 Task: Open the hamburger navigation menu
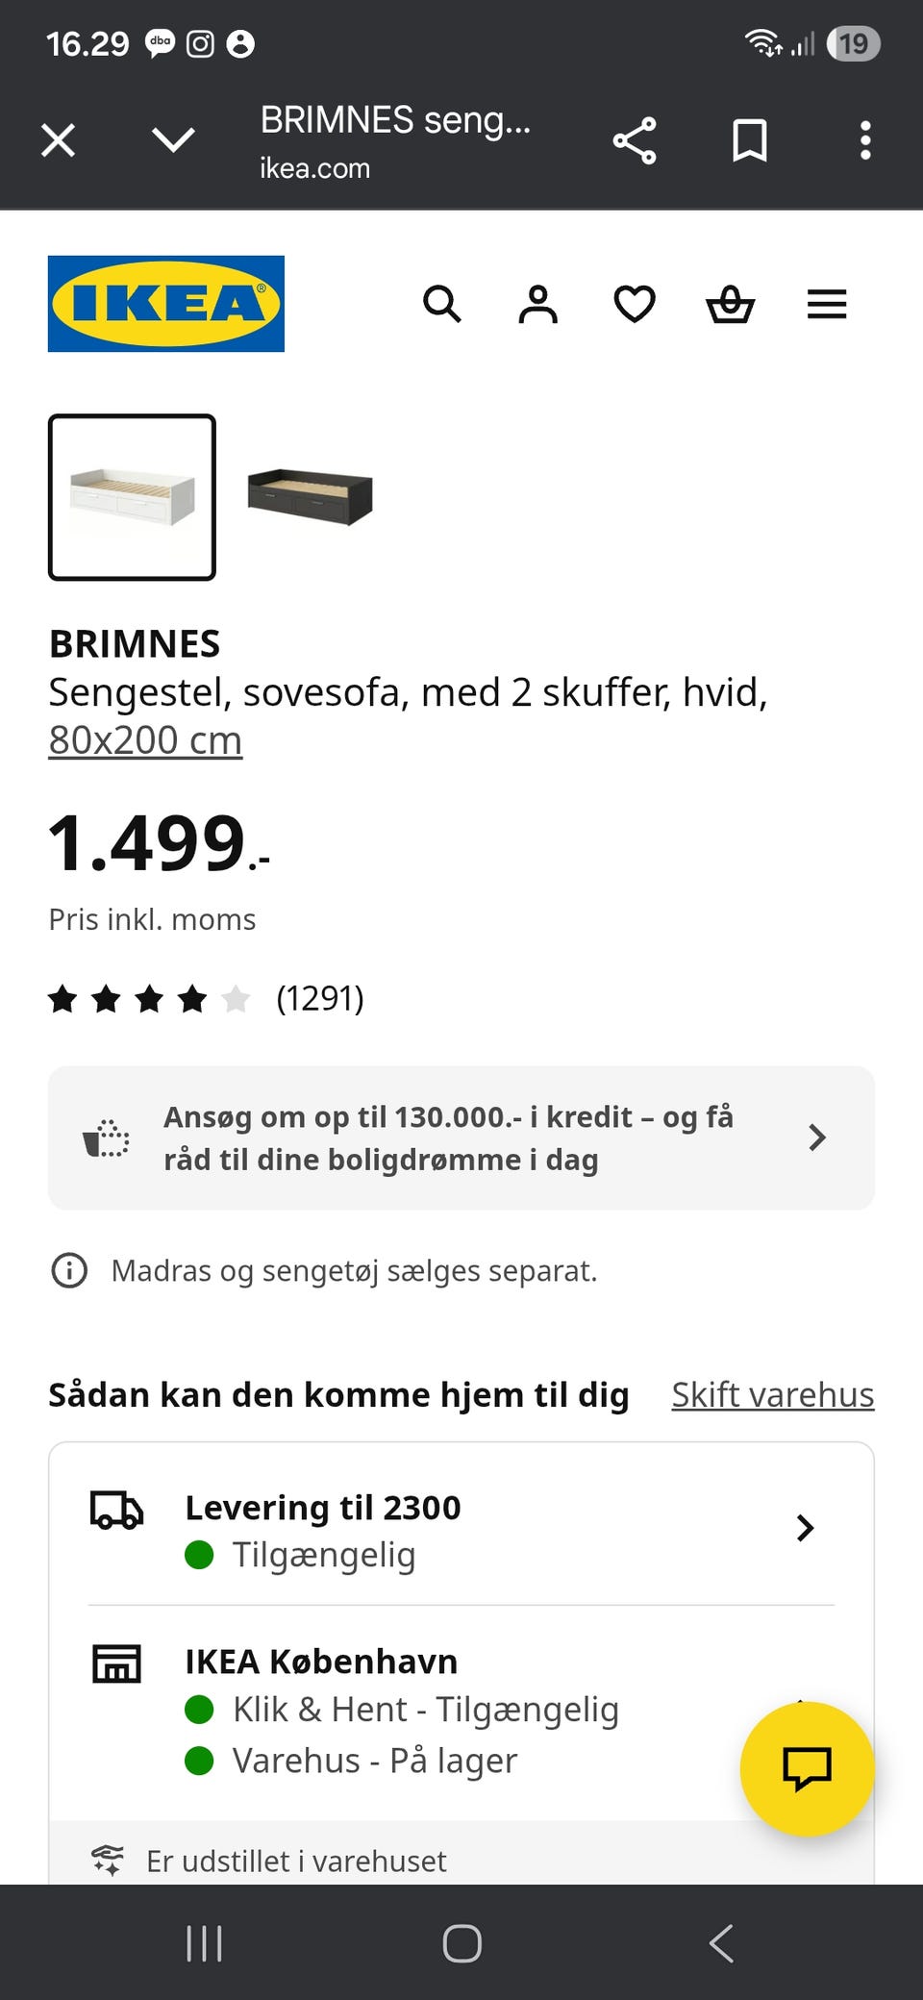827,305
